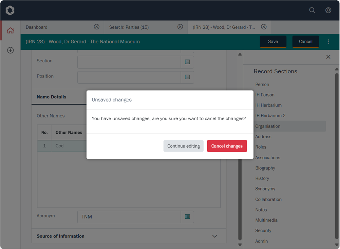Image resolution: width=340 pixels, height=249 pixels.
Task: Click into the Acronym input field
Action: tap(129, 217)
